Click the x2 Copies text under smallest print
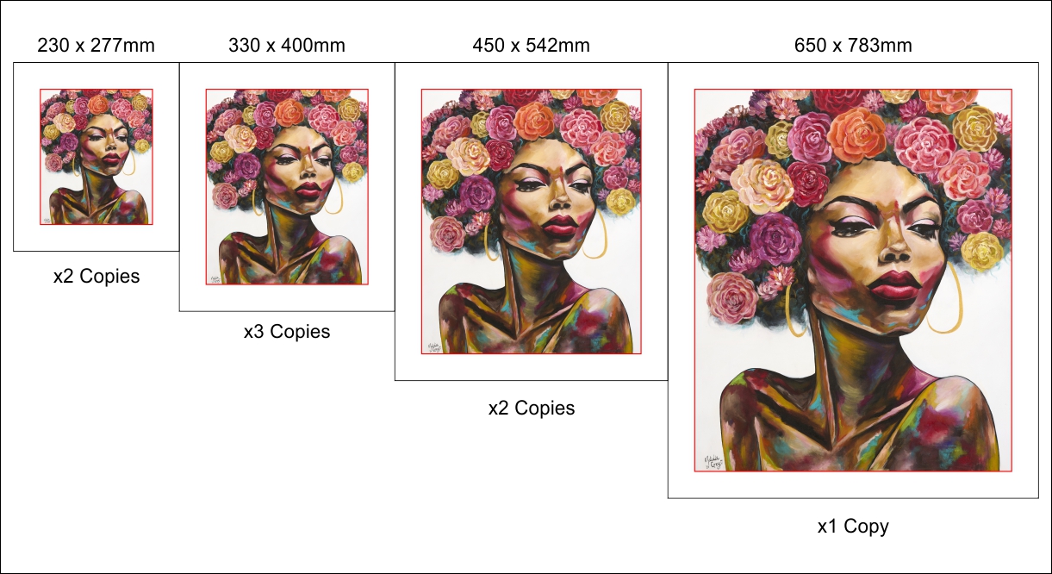1052x574 pixels. tap(96, 278)
